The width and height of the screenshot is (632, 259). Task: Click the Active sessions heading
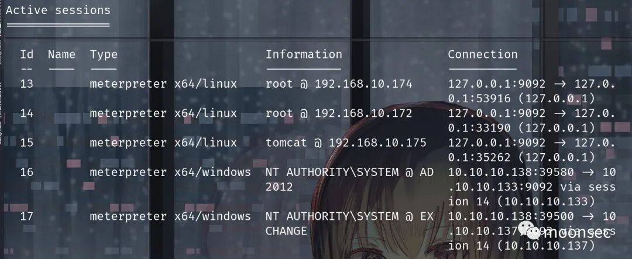[58, 10]
